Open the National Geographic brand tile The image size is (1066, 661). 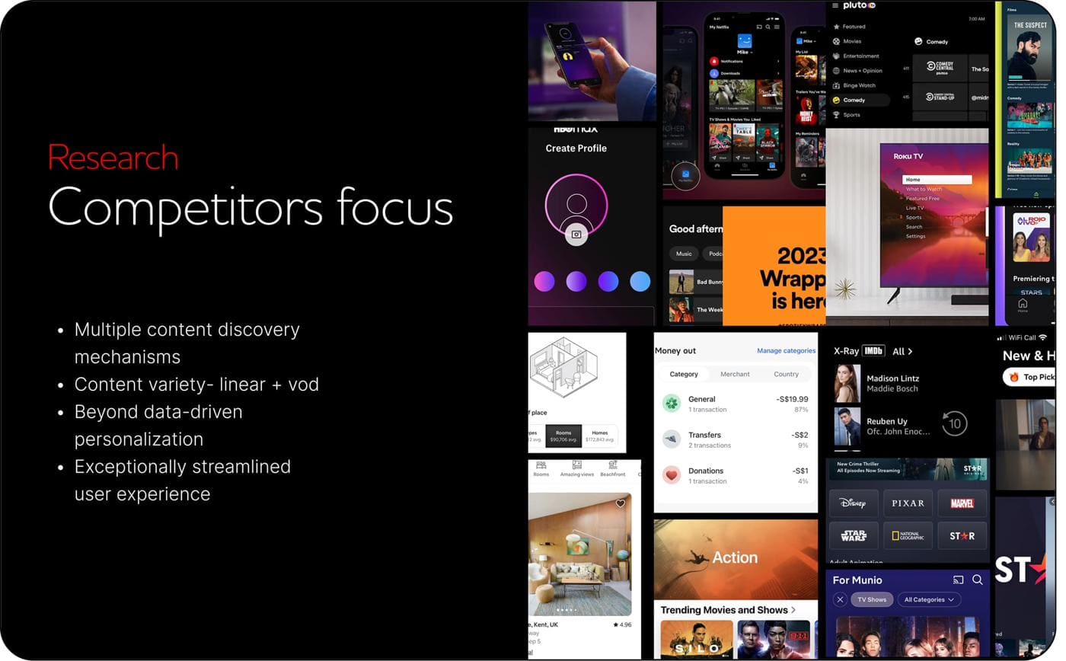click(908, 535)
